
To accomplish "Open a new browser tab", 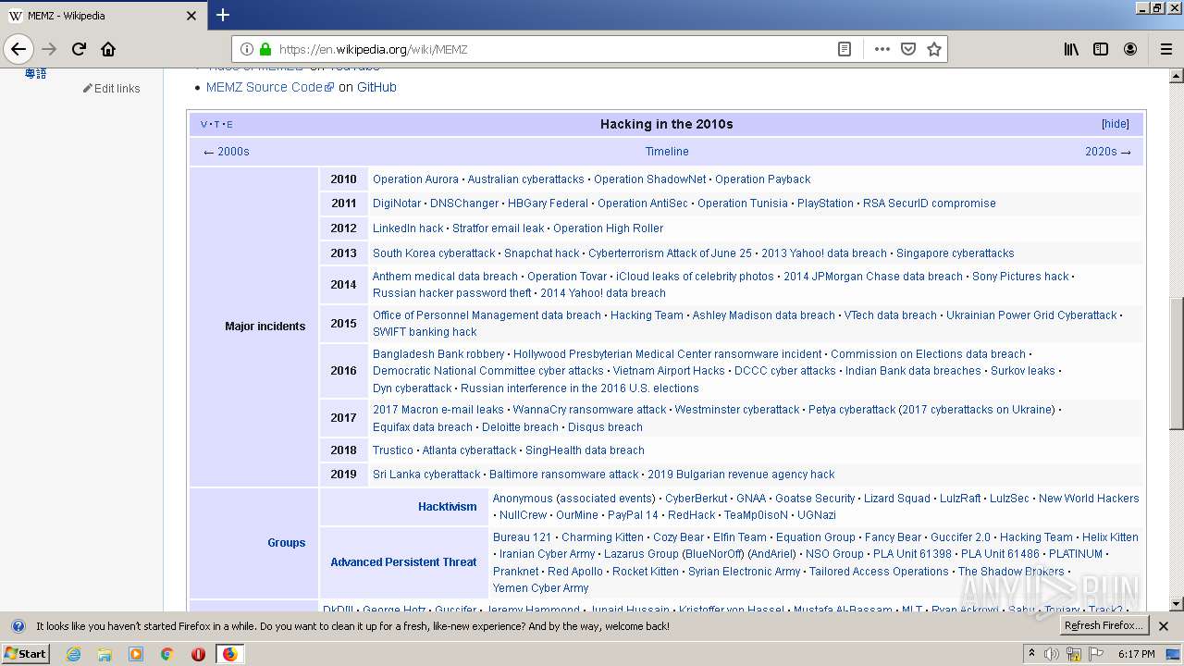I will coord(223,15).
